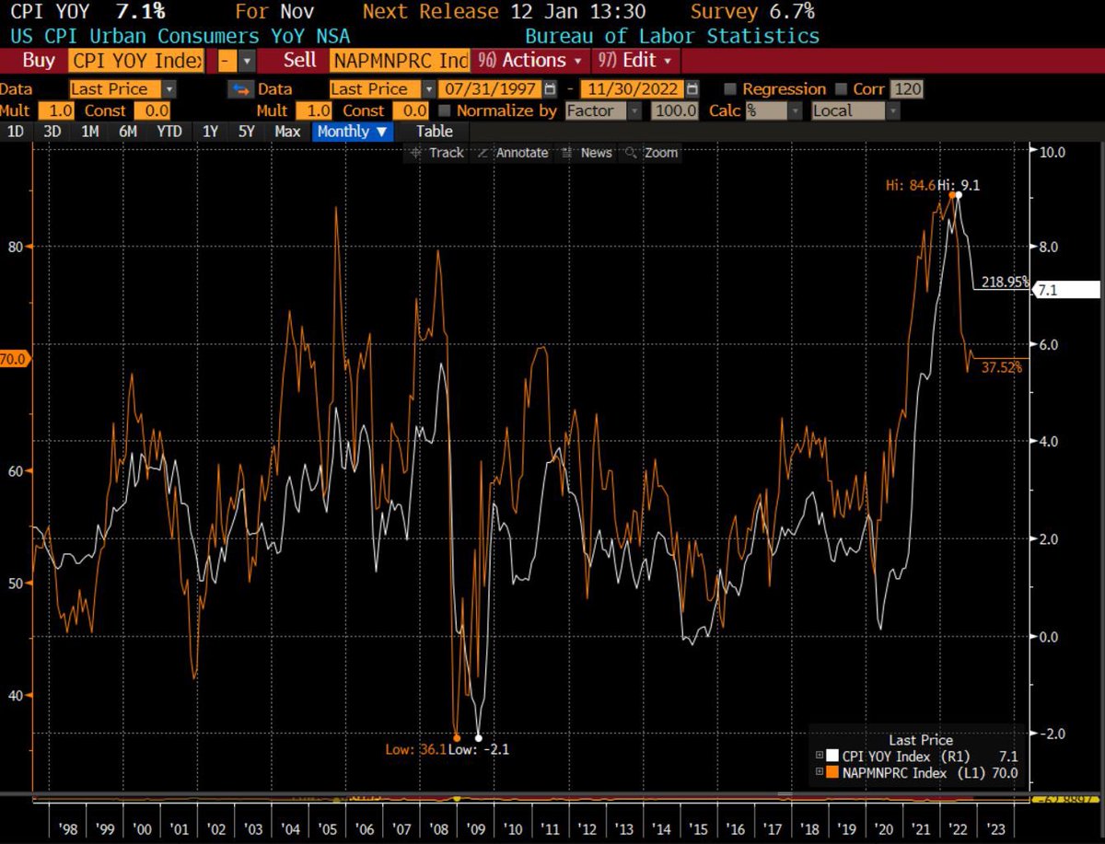Expand the CPI YOY Index legend entry

coord(819,757)
